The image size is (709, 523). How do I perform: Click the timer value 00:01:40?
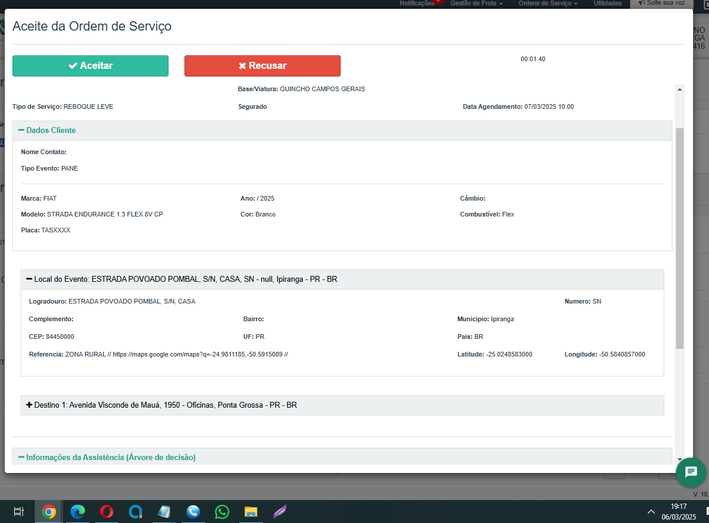point(533,59)
